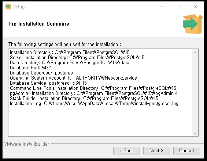Screen dimensions: 207x161
Task: Click the 'Pre Installation Summary' heading
Action: pos(39,24)
